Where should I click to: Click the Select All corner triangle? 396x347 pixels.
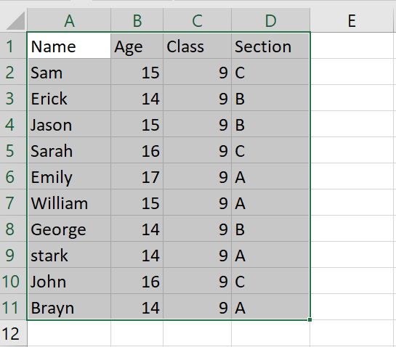[x=15, y=20]
